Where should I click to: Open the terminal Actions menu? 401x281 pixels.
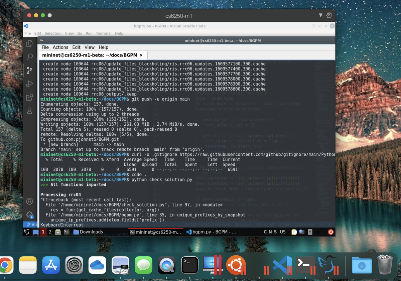pos(60,47)
